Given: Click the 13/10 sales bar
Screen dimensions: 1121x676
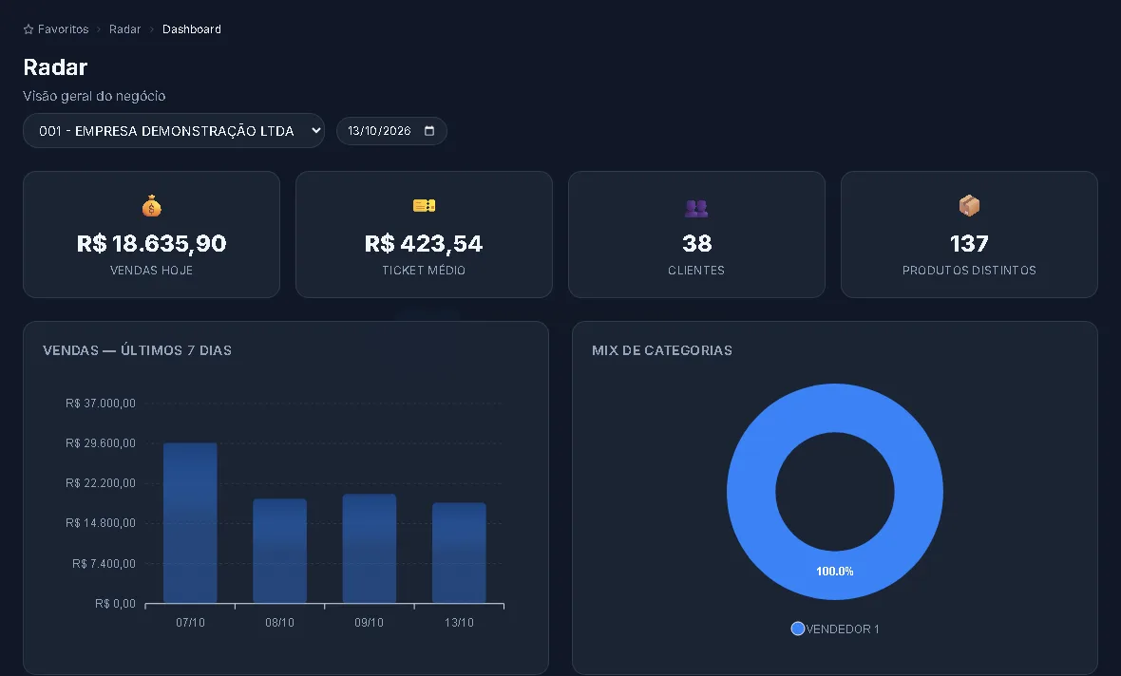Looking at the screenshot, I should 459,554.
